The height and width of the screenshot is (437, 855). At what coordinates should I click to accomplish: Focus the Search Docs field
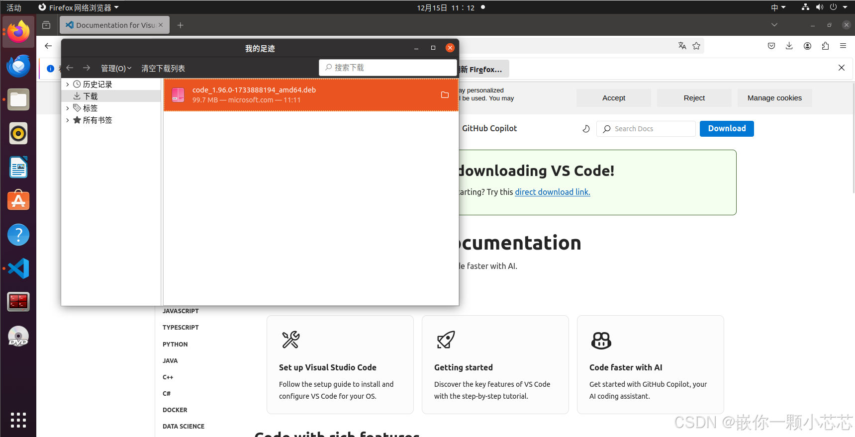tap(646, 129)
